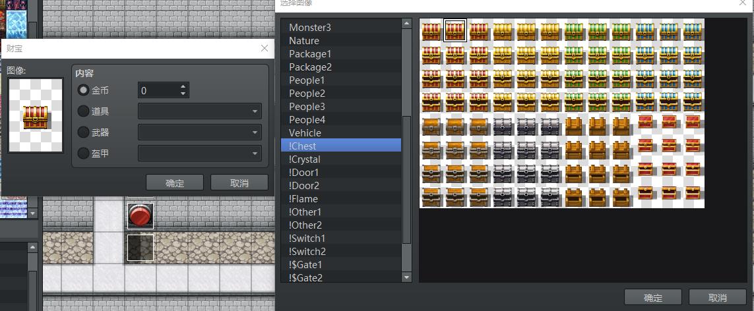This screenshot has width=754, height=311.
Task: Open the 道具 item dropdown
Action: pos(200,111)
